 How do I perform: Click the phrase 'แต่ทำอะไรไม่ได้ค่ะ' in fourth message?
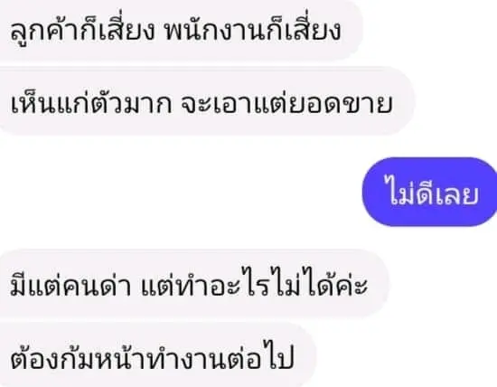[254, 282]
